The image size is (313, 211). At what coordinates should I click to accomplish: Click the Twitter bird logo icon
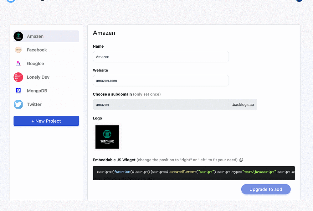tap(18, 104)
